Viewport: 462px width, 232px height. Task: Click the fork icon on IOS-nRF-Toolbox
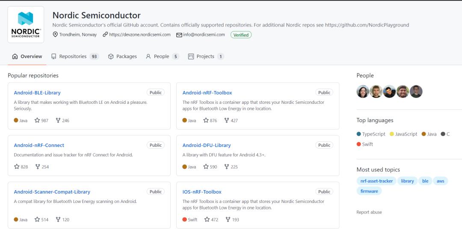228,219
